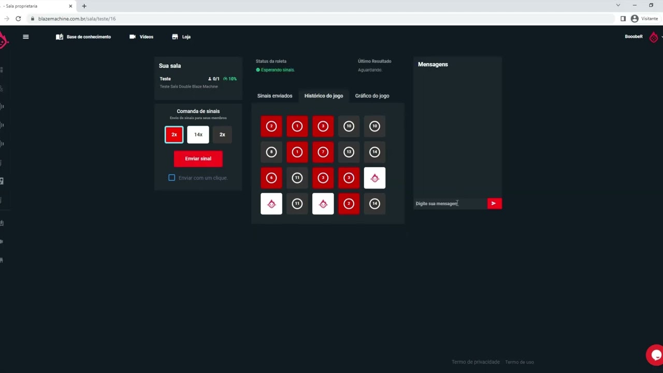The width and height of the screenshot is (663, 373).
Task: Open the browser side panel icon
Action: tap(623, 19)
